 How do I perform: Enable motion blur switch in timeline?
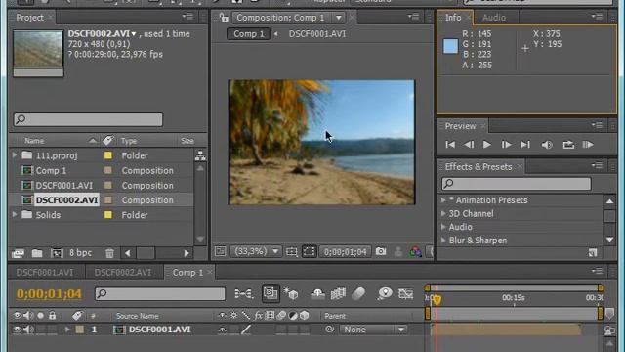pos(358,294)
